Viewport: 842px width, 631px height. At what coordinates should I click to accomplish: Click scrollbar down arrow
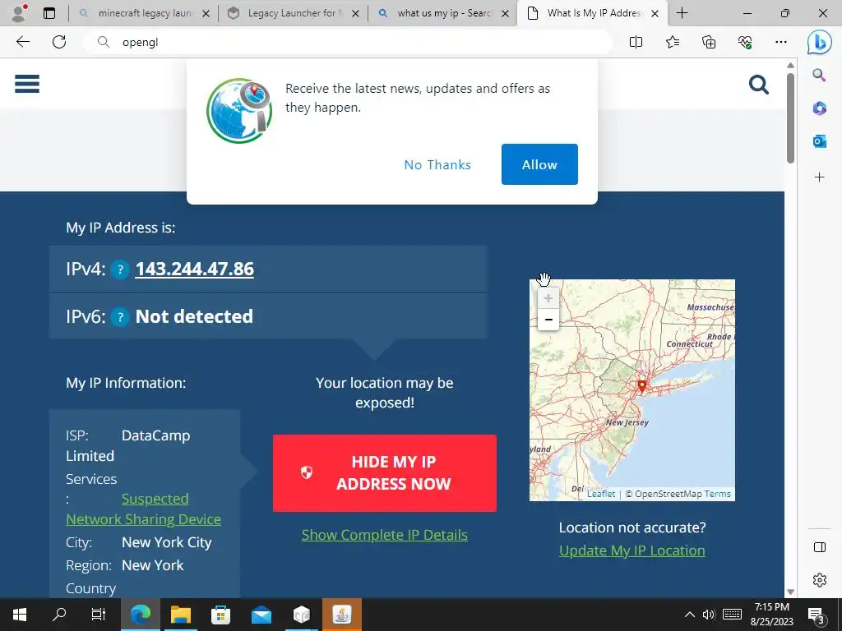point(790,592)
